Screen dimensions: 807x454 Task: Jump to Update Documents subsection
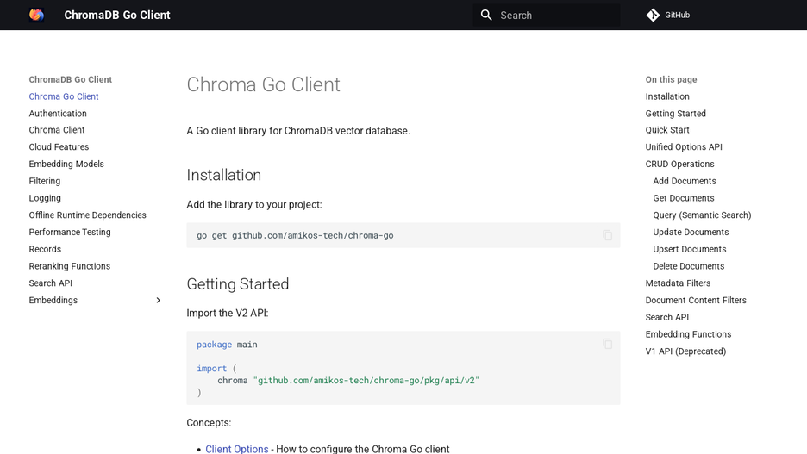point(691,232)
